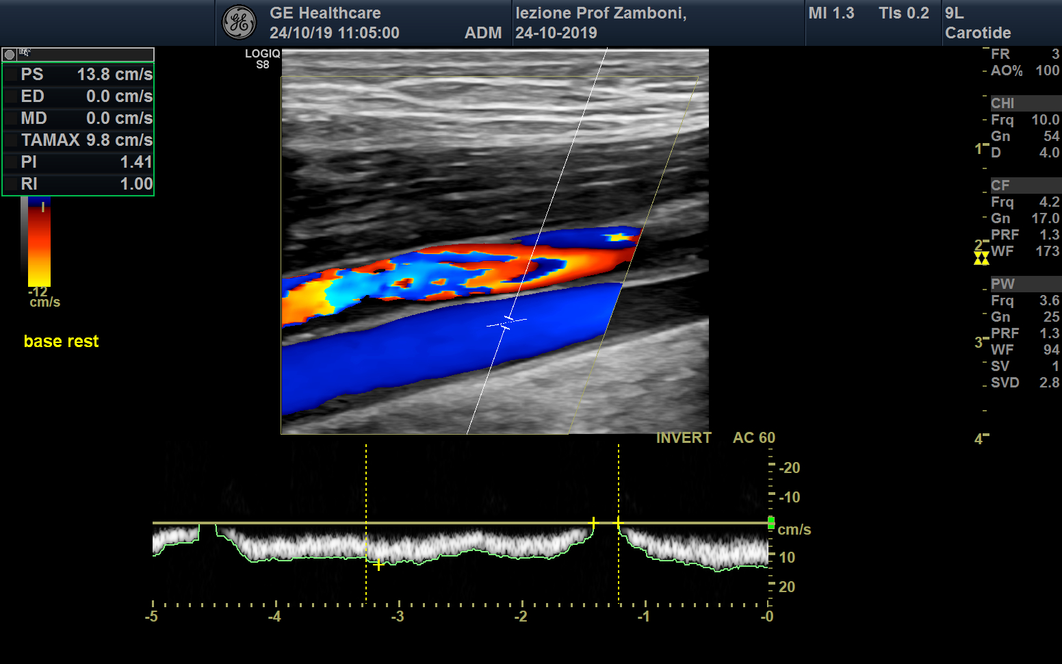The width and height of the screenshot is (1062, 664).
Task: Click the green baseline marker beside cm/s
Action: (x=771, y=522)
